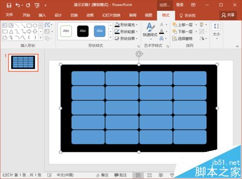
Task: Switch to the 动画 (Animations) tab
Action: 90,15
